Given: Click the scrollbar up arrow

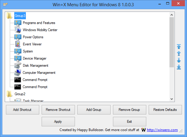Looking at the screenshot, I should click(172, 15).
